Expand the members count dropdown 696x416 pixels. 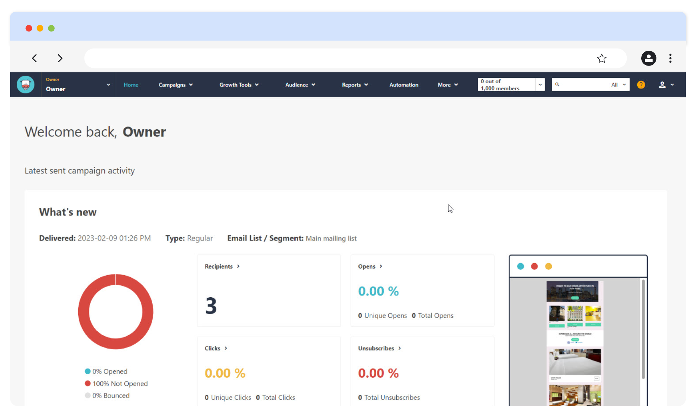(x=540, y=85)
